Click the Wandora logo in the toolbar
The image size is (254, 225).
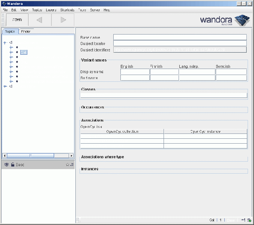point(224,20)
